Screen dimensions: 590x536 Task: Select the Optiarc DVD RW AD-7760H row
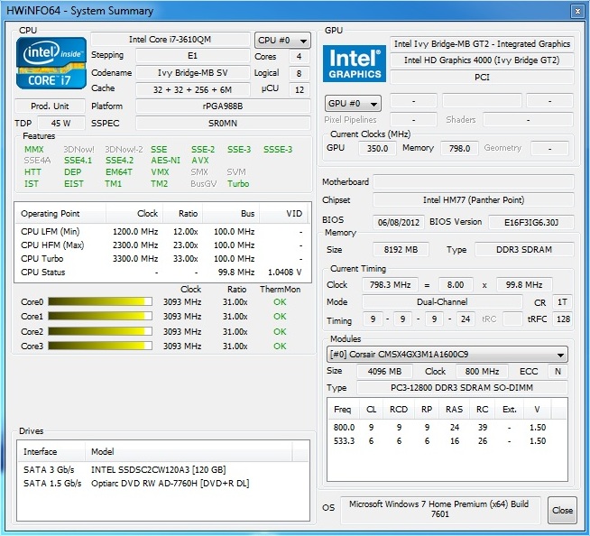[x=163, y=484]
